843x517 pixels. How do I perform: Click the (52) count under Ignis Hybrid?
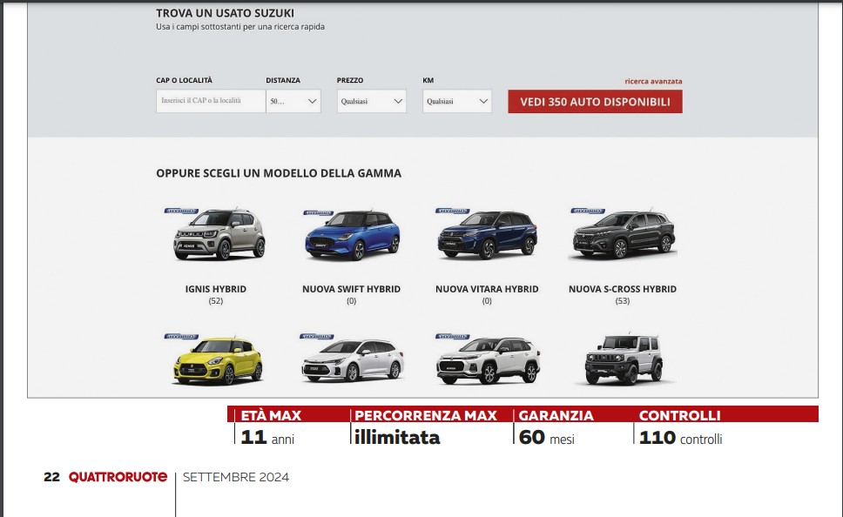[216, 301]
